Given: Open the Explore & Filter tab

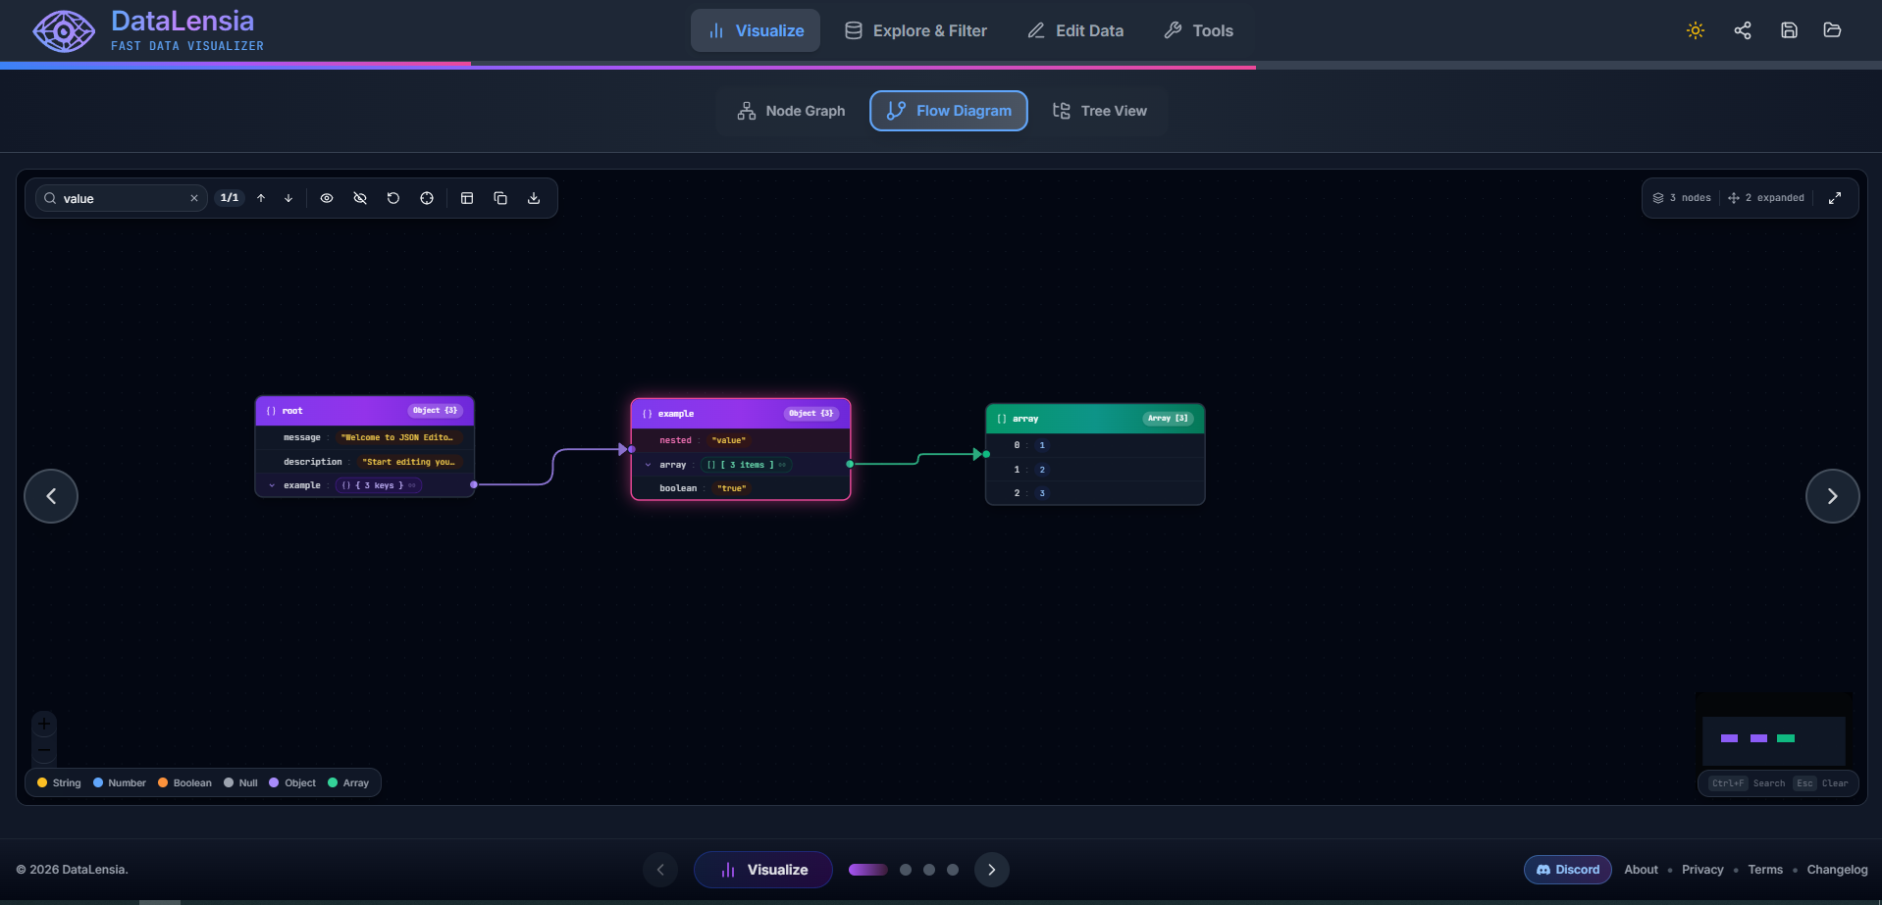Looking at the screenshot, I should coord(916,30).
